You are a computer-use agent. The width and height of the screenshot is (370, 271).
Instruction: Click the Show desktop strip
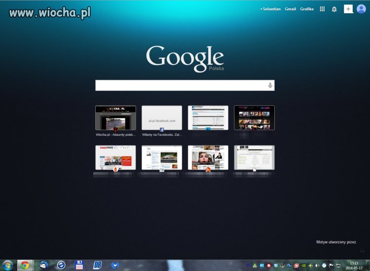coord(368,266)
